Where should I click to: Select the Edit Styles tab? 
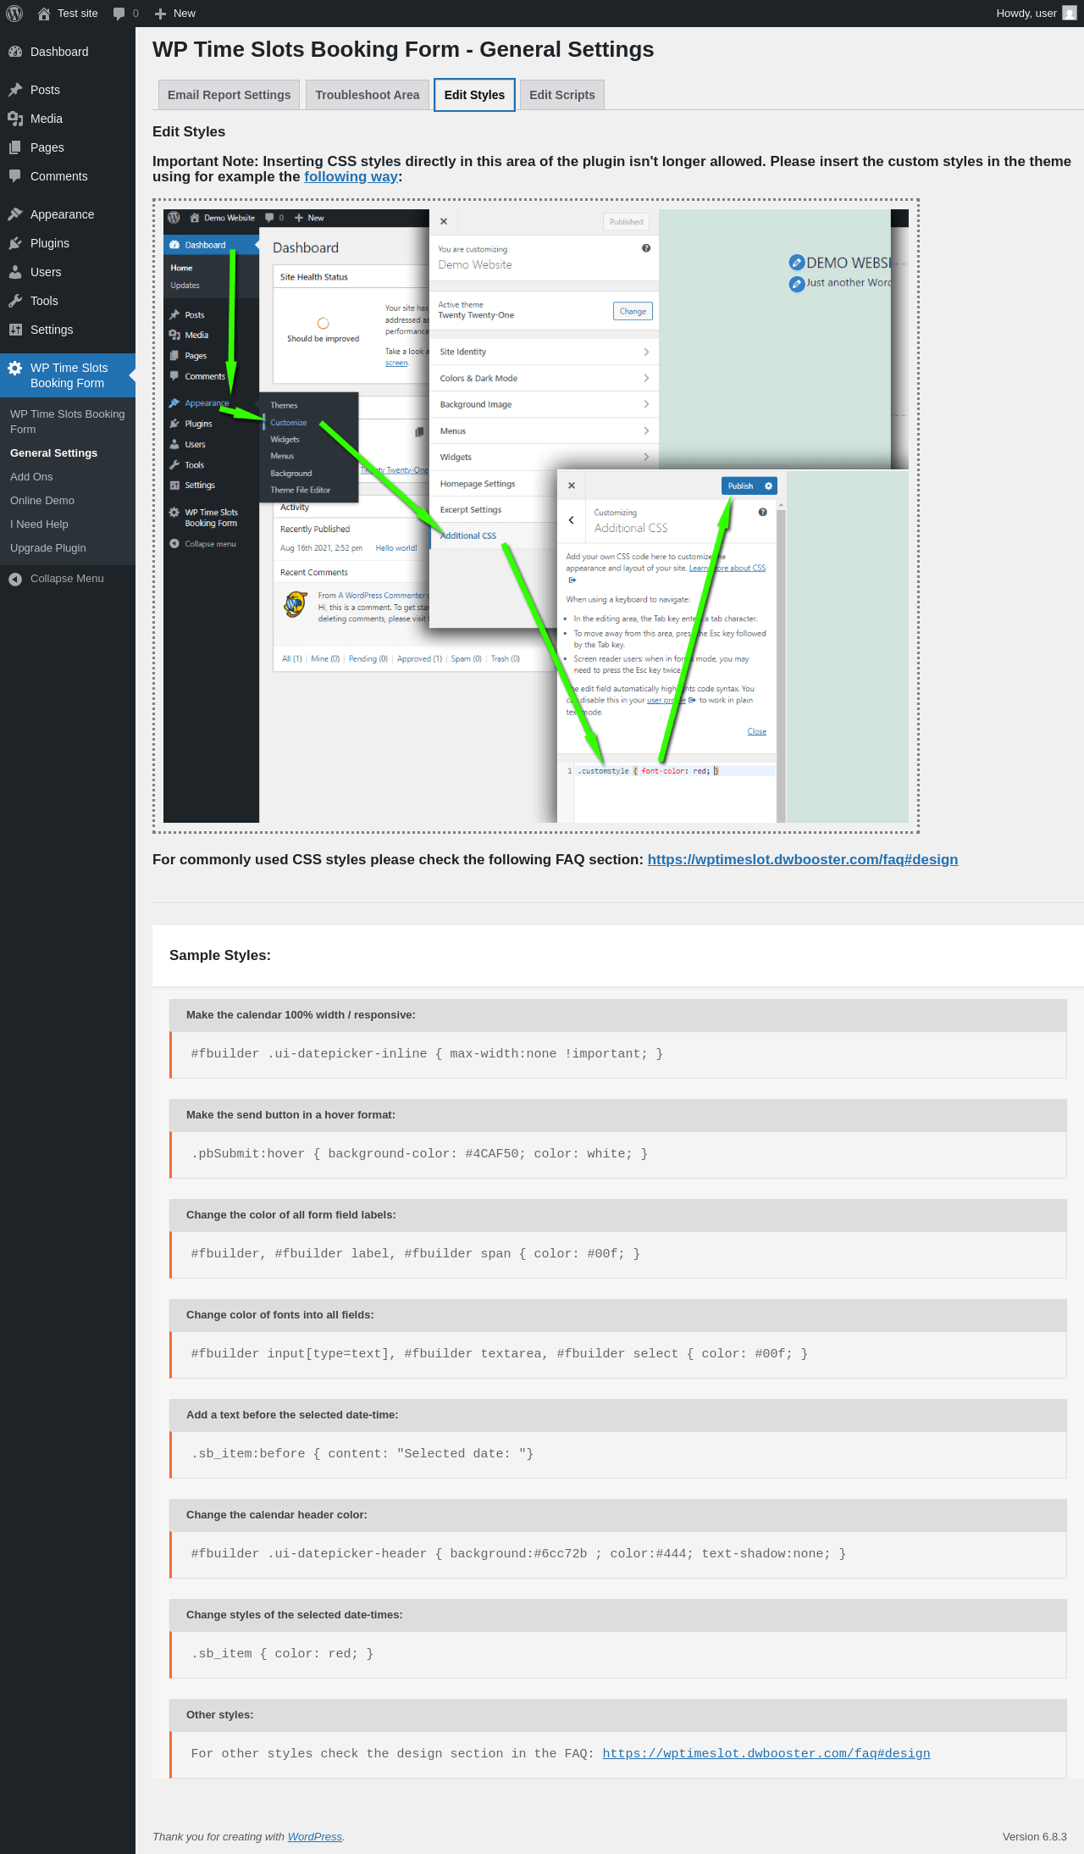pyautogui.click(x=474, y=95)
